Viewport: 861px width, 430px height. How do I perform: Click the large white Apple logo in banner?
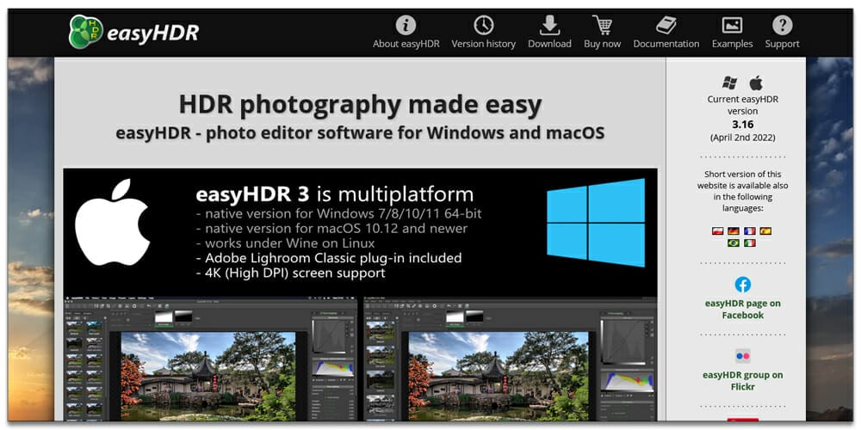coord(113,222)
